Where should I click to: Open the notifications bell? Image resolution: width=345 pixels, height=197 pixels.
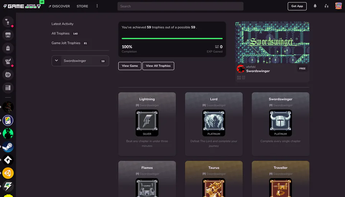point(315,6)
